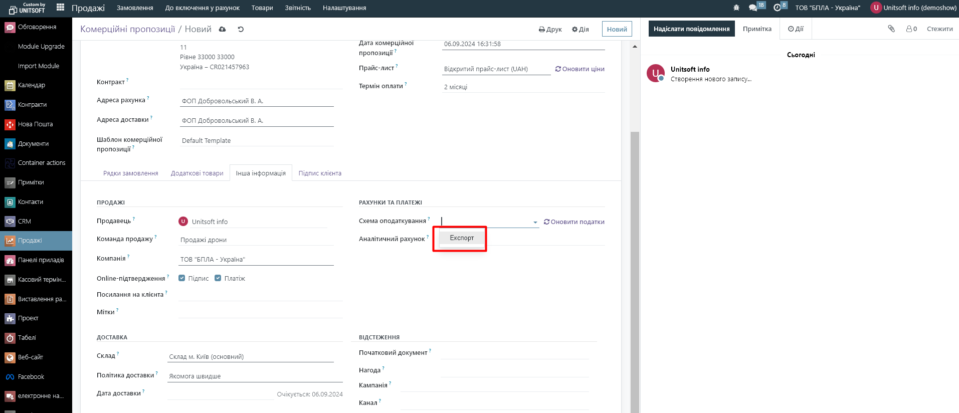Image resolution: width=959 pixels, height=413 pixels.
Task: Click the Термін оплати input field
Action: pyautogui.click(x=523, y=87)
